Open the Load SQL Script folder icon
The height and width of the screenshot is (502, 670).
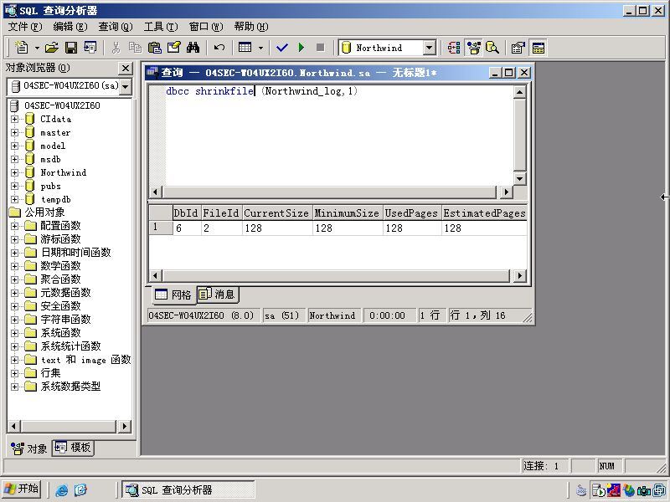click(x=52, y=48)
